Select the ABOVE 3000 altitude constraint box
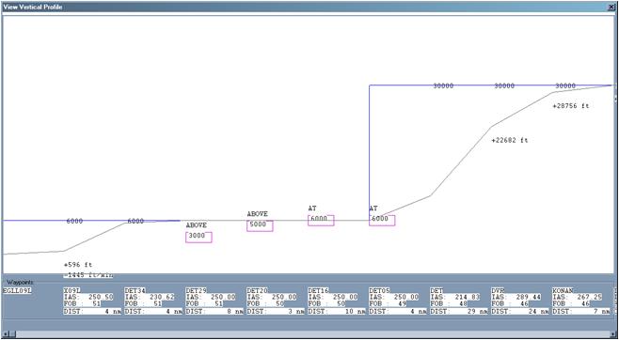 [x=198, y=238]
